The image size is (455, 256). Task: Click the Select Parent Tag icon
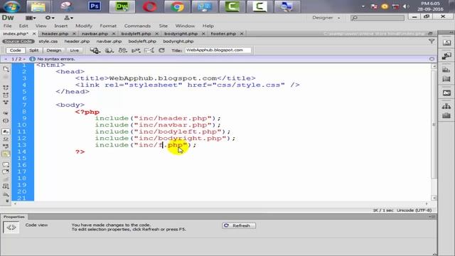pos(6,113)
